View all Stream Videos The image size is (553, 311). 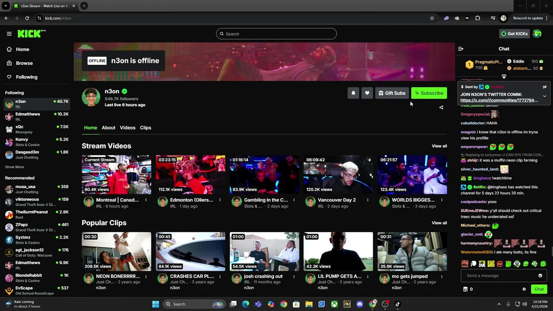click(x=439, y=146)
